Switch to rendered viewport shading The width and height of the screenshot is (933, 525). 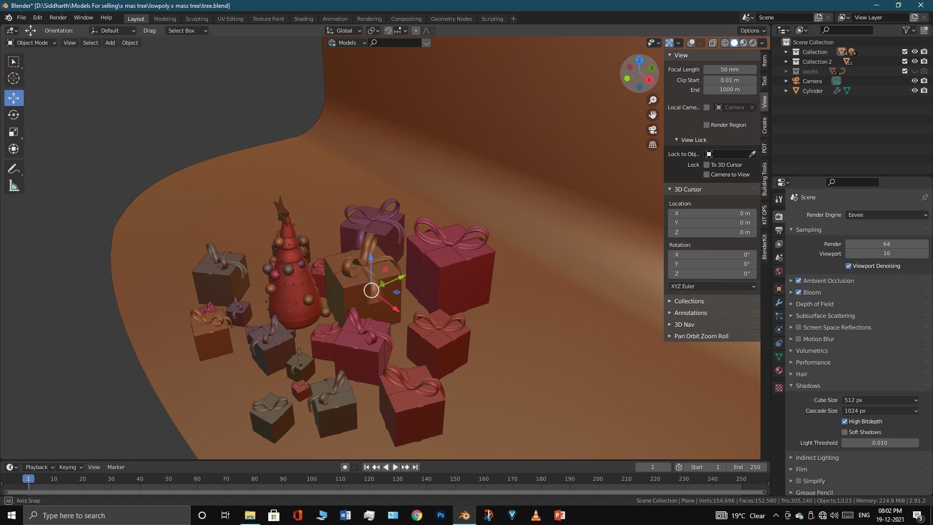pyautogui.click(x=753, y=43)
